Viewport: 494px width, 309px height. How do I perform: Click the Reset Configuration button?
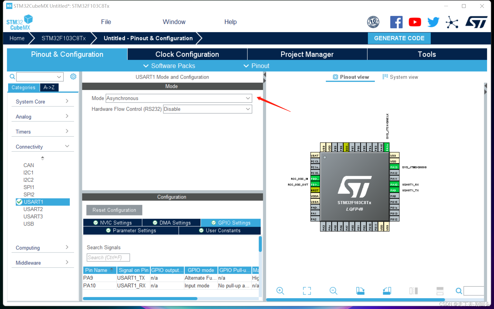(114, 210)
